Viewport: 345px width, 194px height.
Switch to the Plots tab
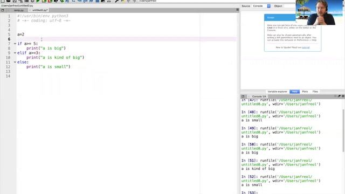[x=305, y=92]
